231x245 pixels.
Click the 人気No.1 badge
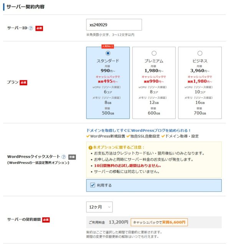pyautogui.click(x=108, y=46)
